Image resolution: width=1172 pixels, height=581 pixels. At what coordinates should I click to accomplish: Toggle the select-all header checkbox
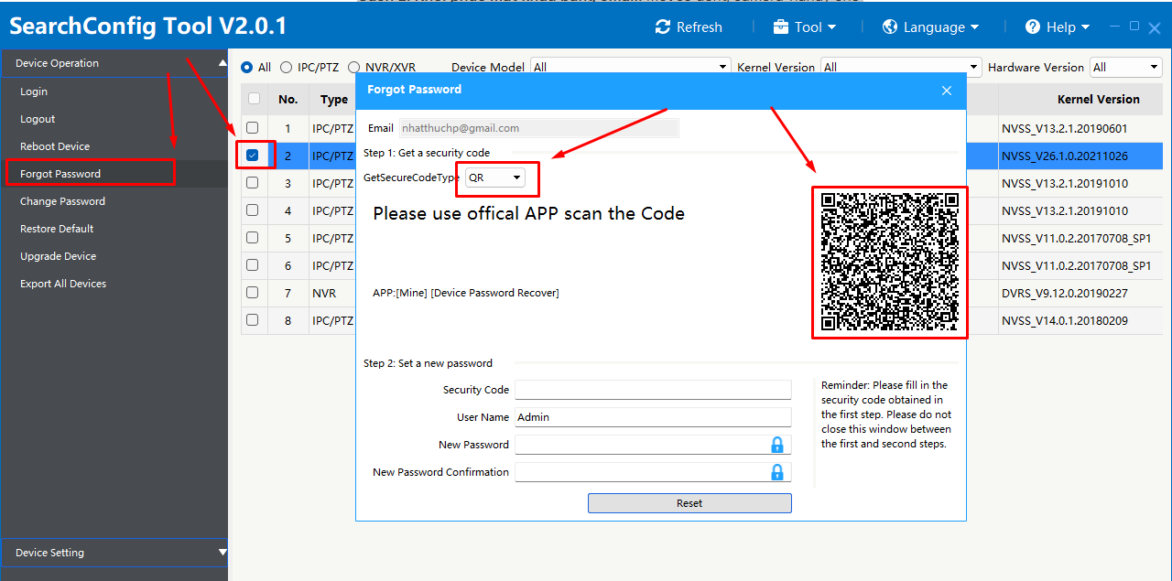[254, 99]
